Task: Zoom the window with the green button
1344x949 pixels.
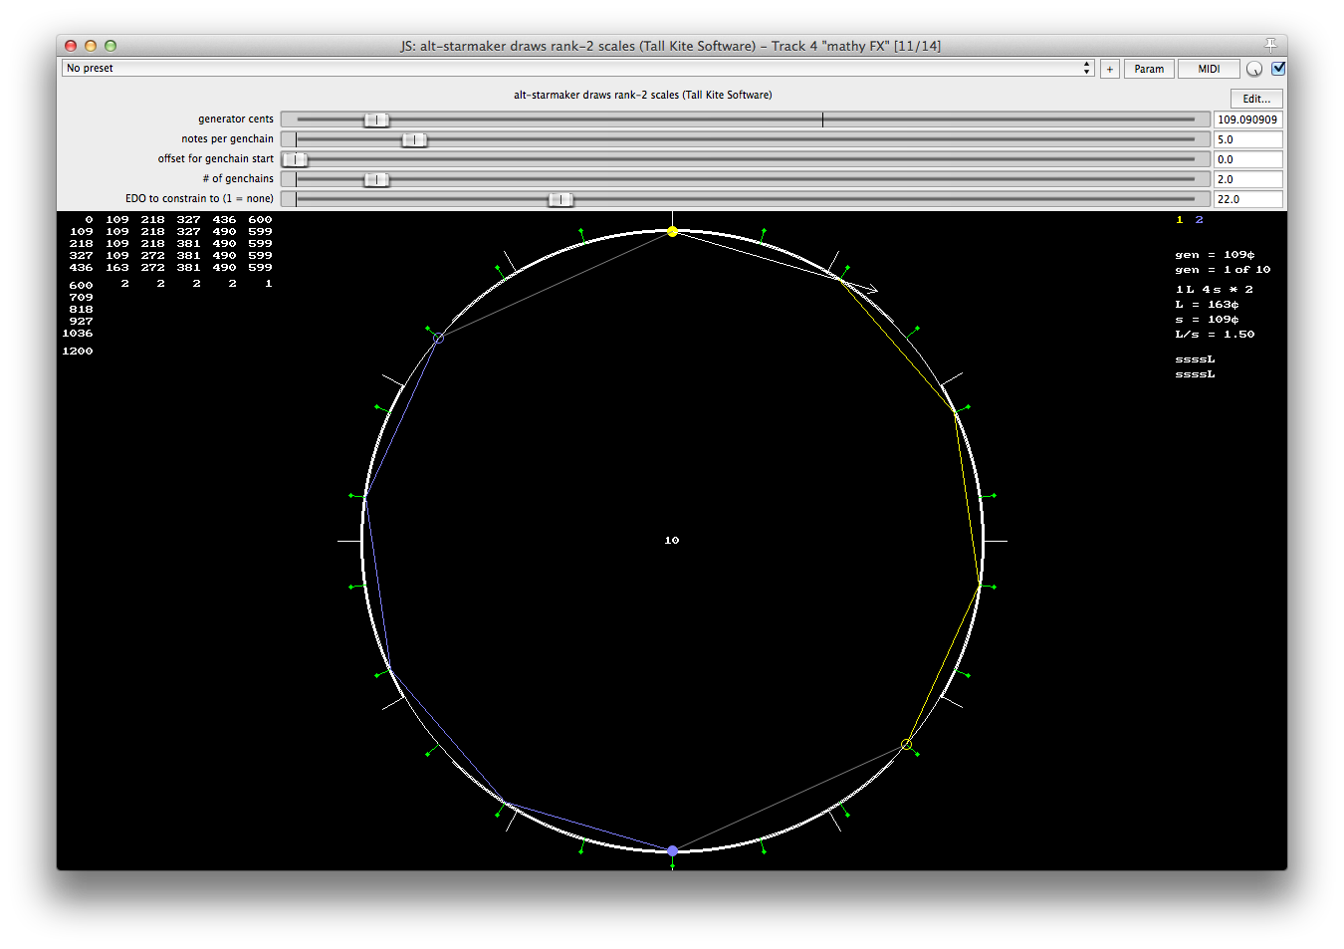Action: point(111,46)
